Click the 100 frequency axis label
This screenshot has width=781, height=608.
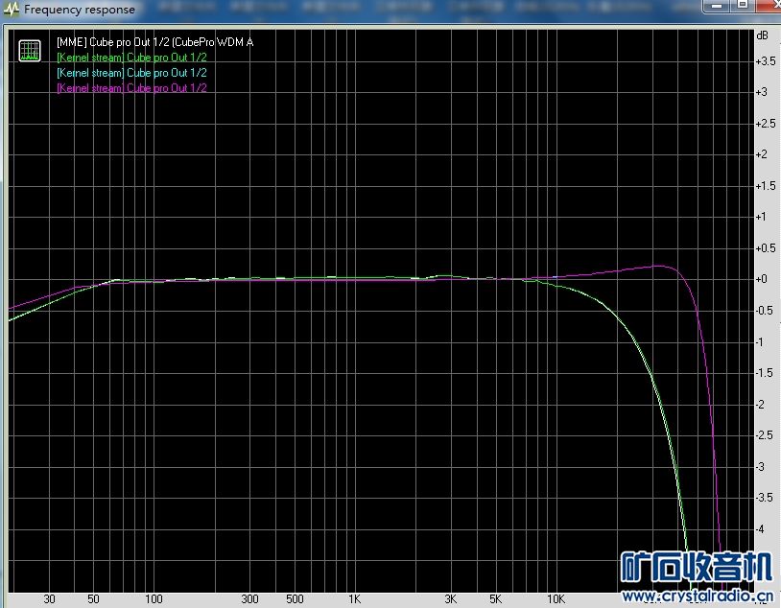(154, 599)
